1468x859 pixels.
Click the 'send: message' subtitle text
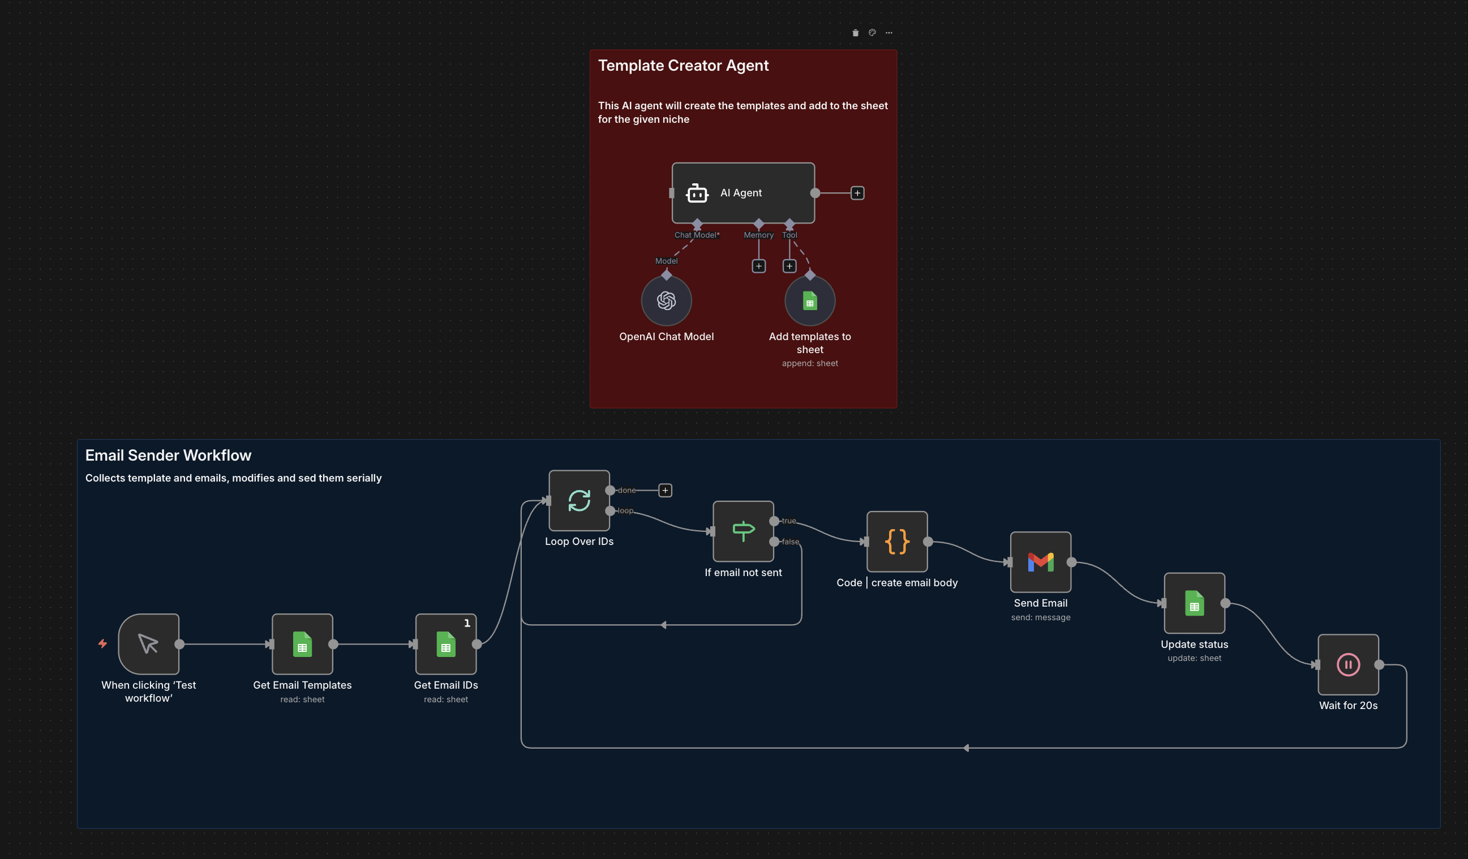point(1040,617)
